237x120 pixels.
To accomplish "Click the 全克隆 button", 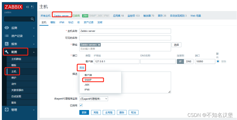I will tap(109, 112).
